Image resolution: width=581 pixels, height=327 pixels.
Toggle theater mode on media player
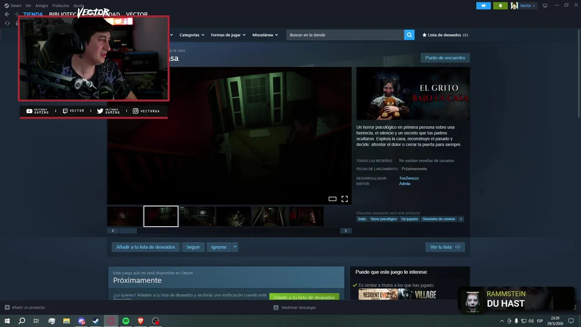(x=332, y=199)
